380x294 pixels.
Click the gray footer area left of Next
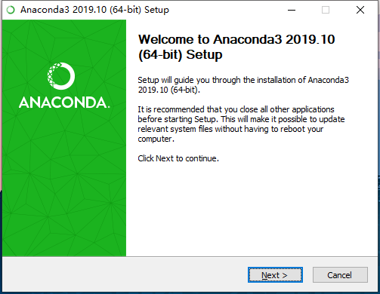pyautogui.click(x=125, y=275)
